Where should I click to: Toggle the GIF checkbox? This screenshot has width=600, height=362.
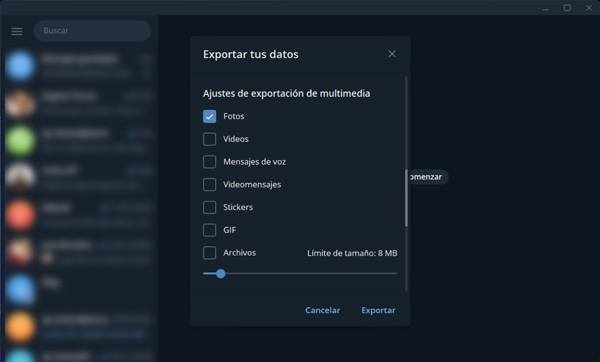210,230
